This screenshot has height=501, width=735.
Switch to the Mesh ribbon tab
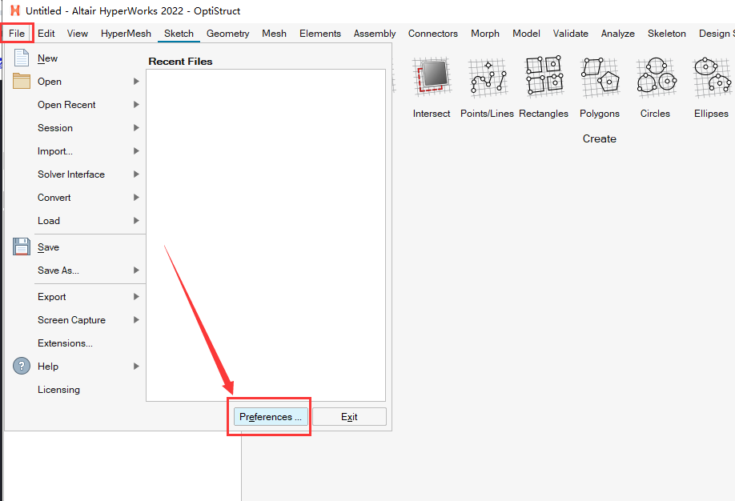click(274, 34)
